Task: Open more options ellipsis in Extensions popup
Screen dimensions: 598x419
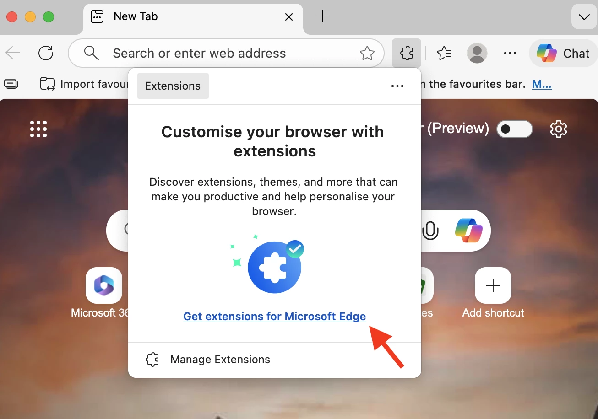Action: [397, 86]
